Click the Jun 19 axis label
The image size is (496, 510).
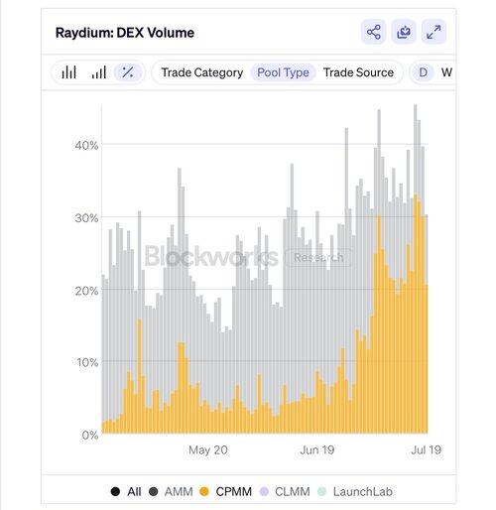pyautogui.click(x=317, y=449)
